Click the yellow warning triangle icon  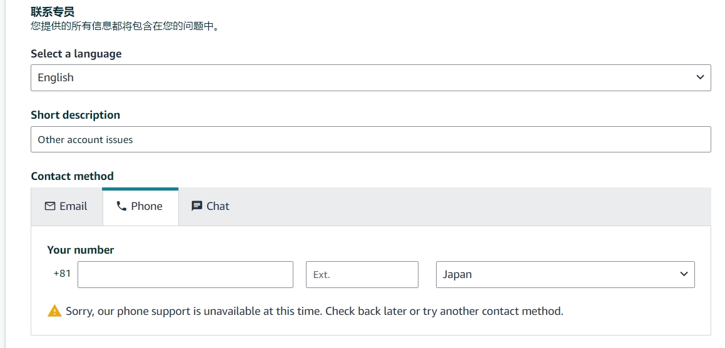(54, 311)
